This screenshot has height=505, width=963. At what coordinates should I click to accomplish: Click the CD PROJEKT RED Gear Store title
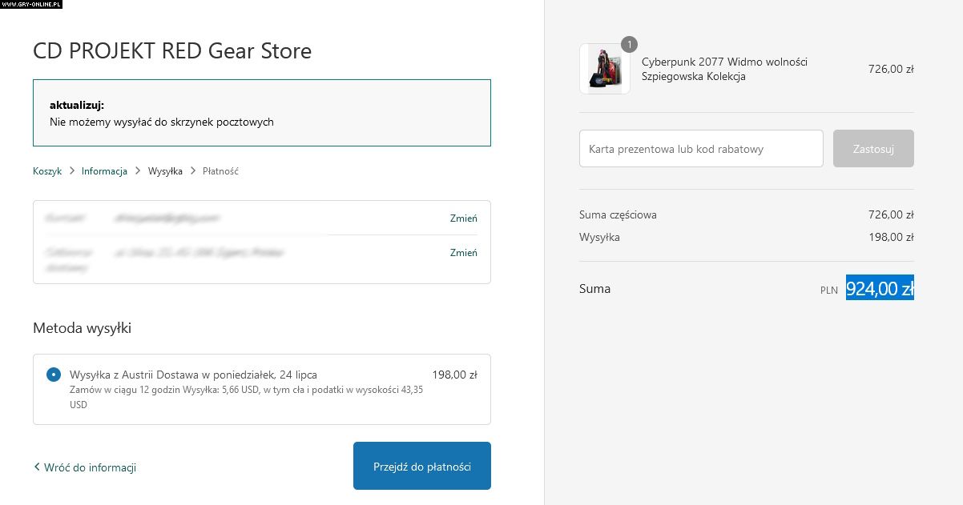coord(172,51)
